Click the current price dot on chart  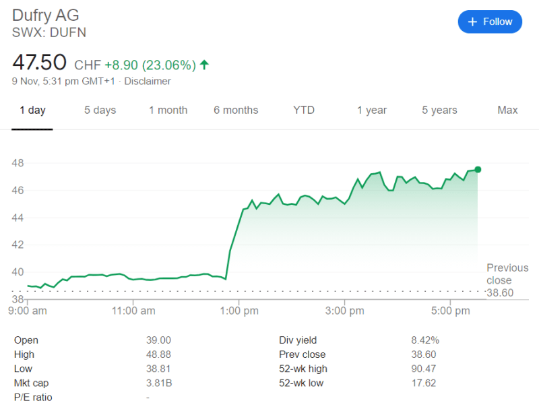point(478,169)
